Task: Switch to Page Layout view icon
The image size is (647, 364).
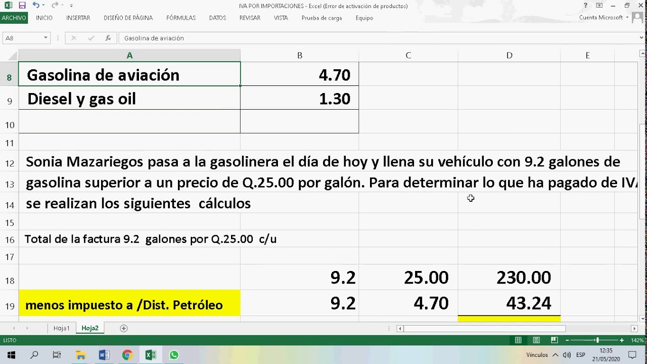Action: coord(536,340)
